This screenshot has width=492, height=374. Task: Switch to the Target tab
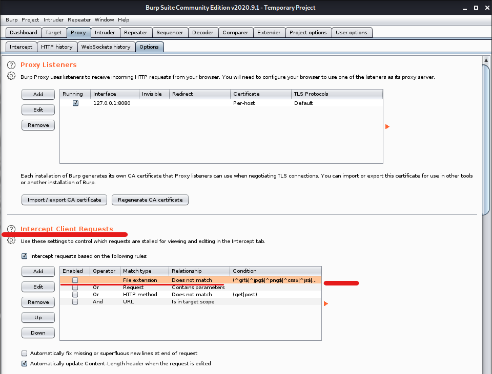tap(54, 33)
